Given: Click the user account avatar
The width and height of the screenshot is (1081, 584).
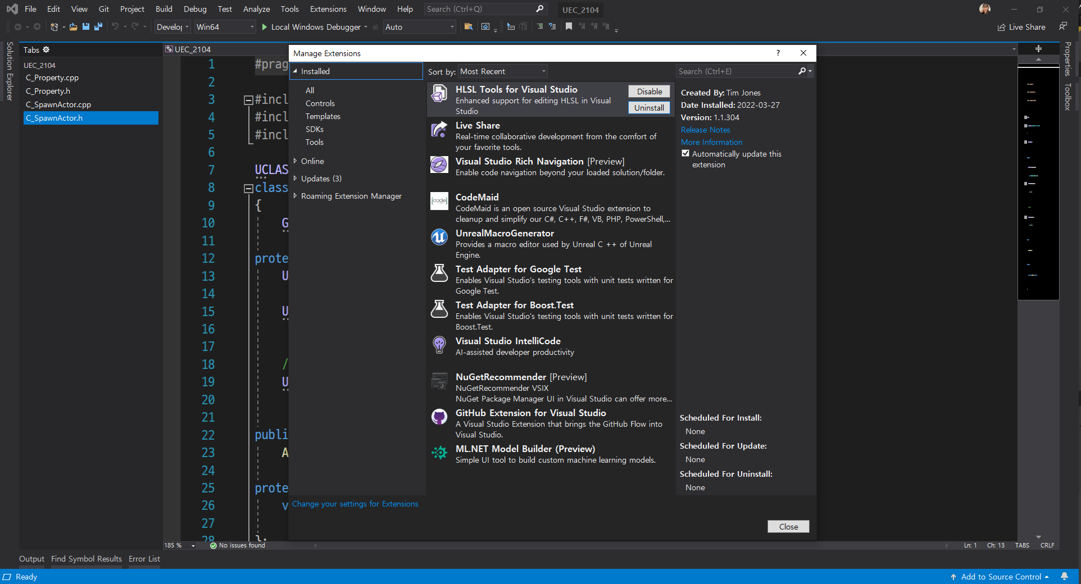Looking at the screenshot, I should 984,9.
